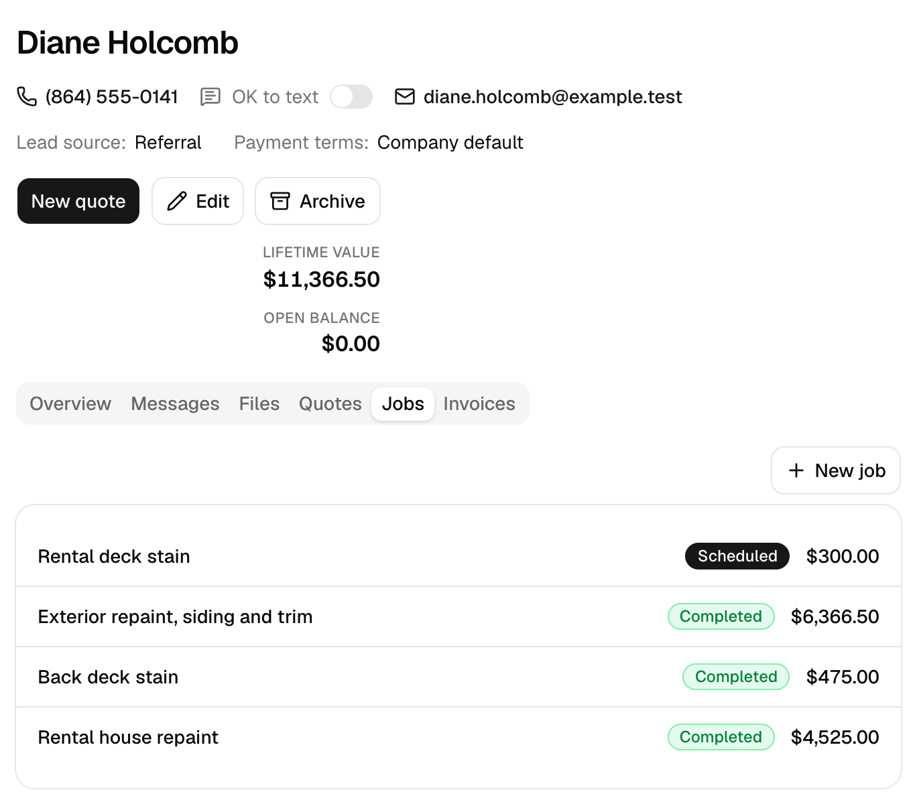The width and height of the screenshot is (917, 804).
Task: Click Completed badge for Back deck stain
Action: pos(736,677)
